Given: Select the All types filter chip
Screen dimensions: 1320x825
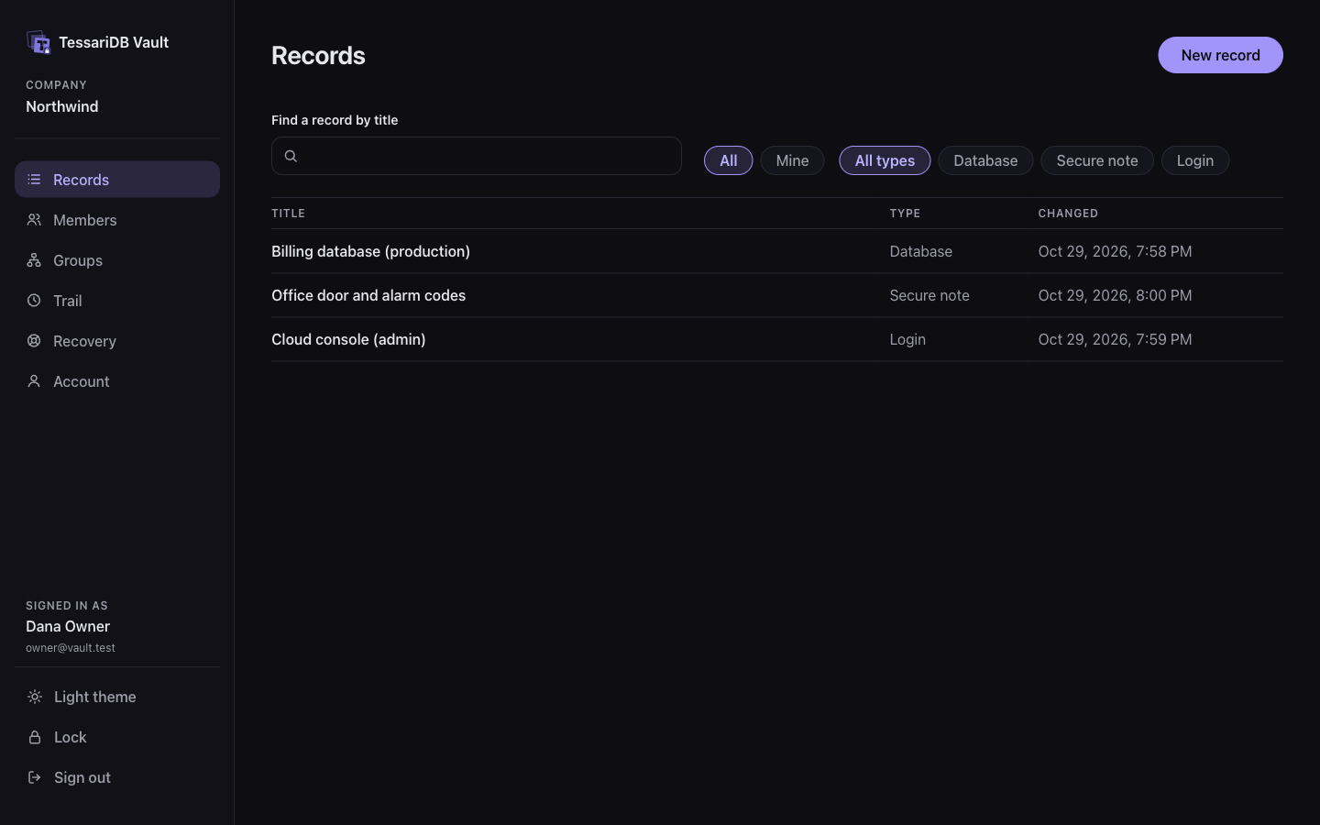Looking at the screenshot, I should pos(885,160).
